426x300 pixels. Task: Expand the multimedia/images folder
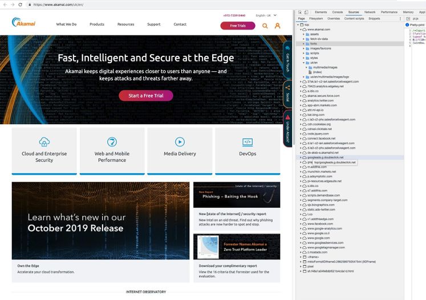pos(306,67)
